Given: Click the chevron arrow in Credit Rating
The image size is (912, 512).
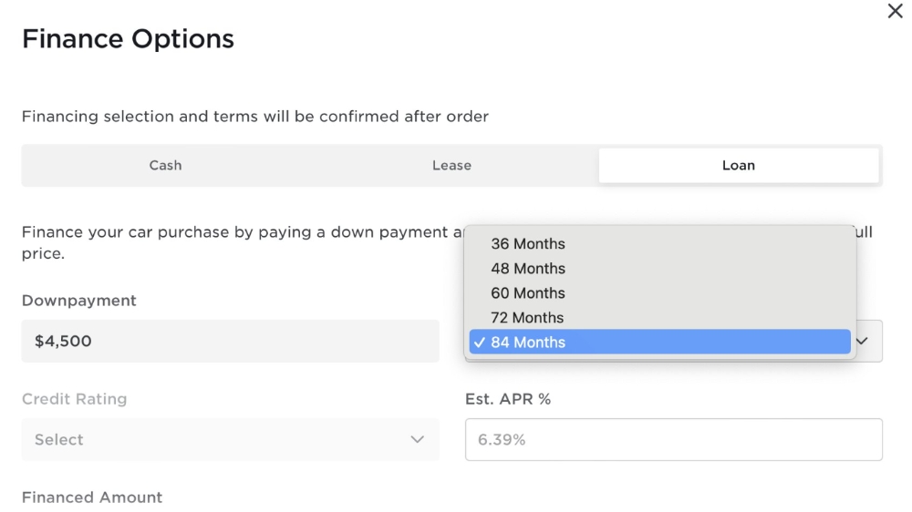Looking at the screenshot, I should tap(417, 440).
